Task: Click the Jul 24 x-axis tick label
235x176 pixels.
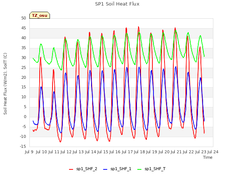Action: coord(213,152)
